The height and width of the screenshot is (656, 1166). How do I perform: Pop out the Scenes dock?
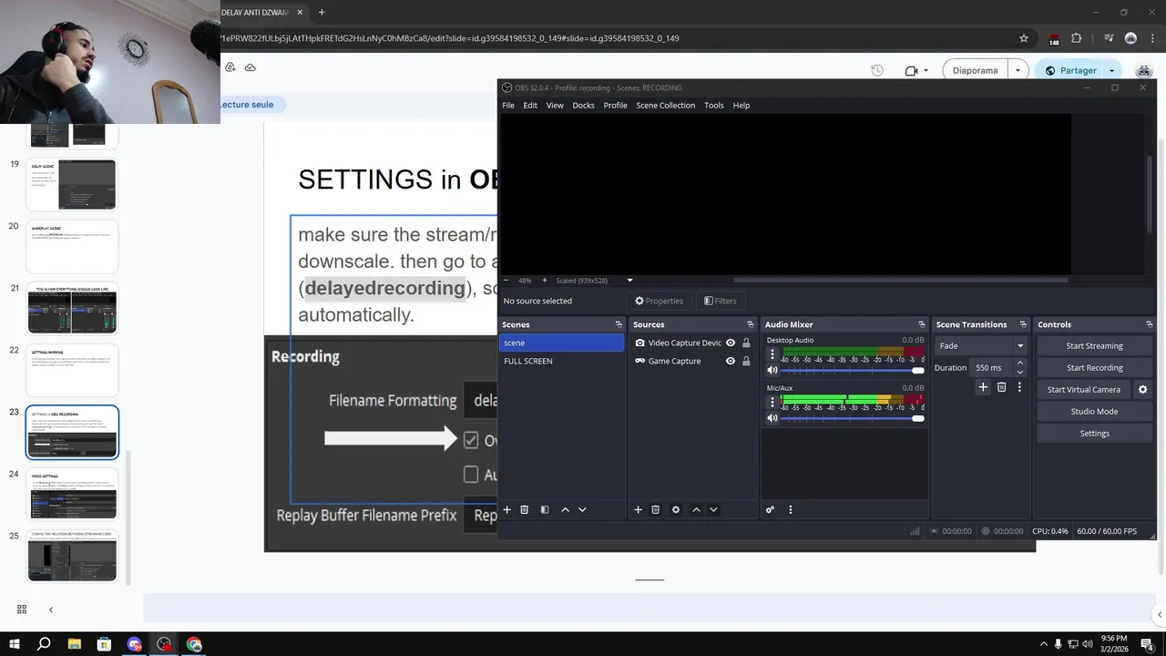[x=619, y=324]
